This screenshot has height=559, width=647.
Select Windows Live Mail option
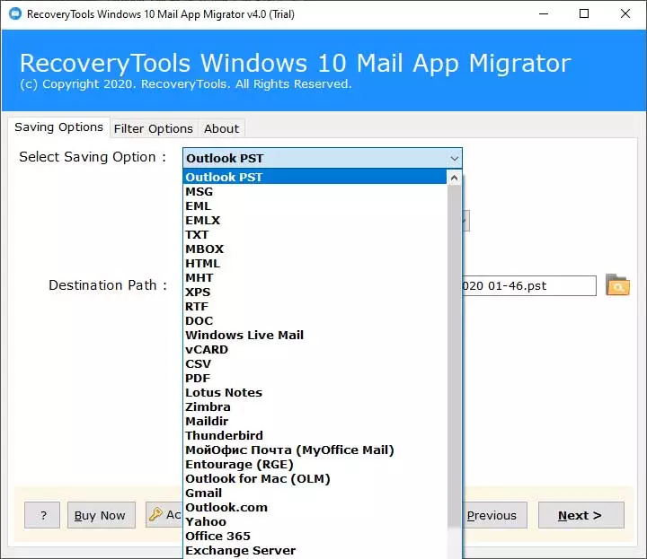click(x=244, y=335)
